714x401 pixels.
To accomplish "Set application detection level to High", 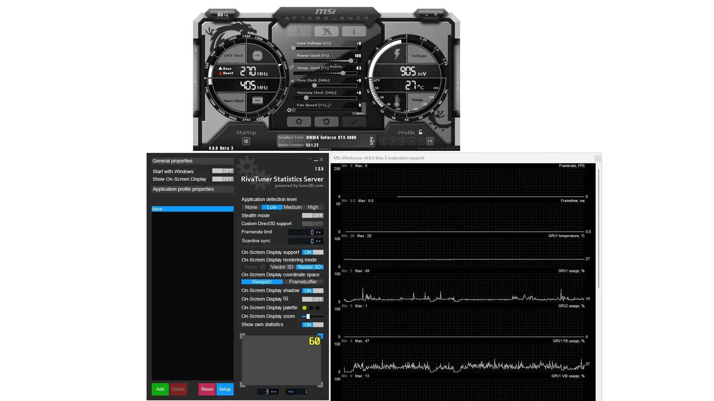I will click(x=313, y=207).
